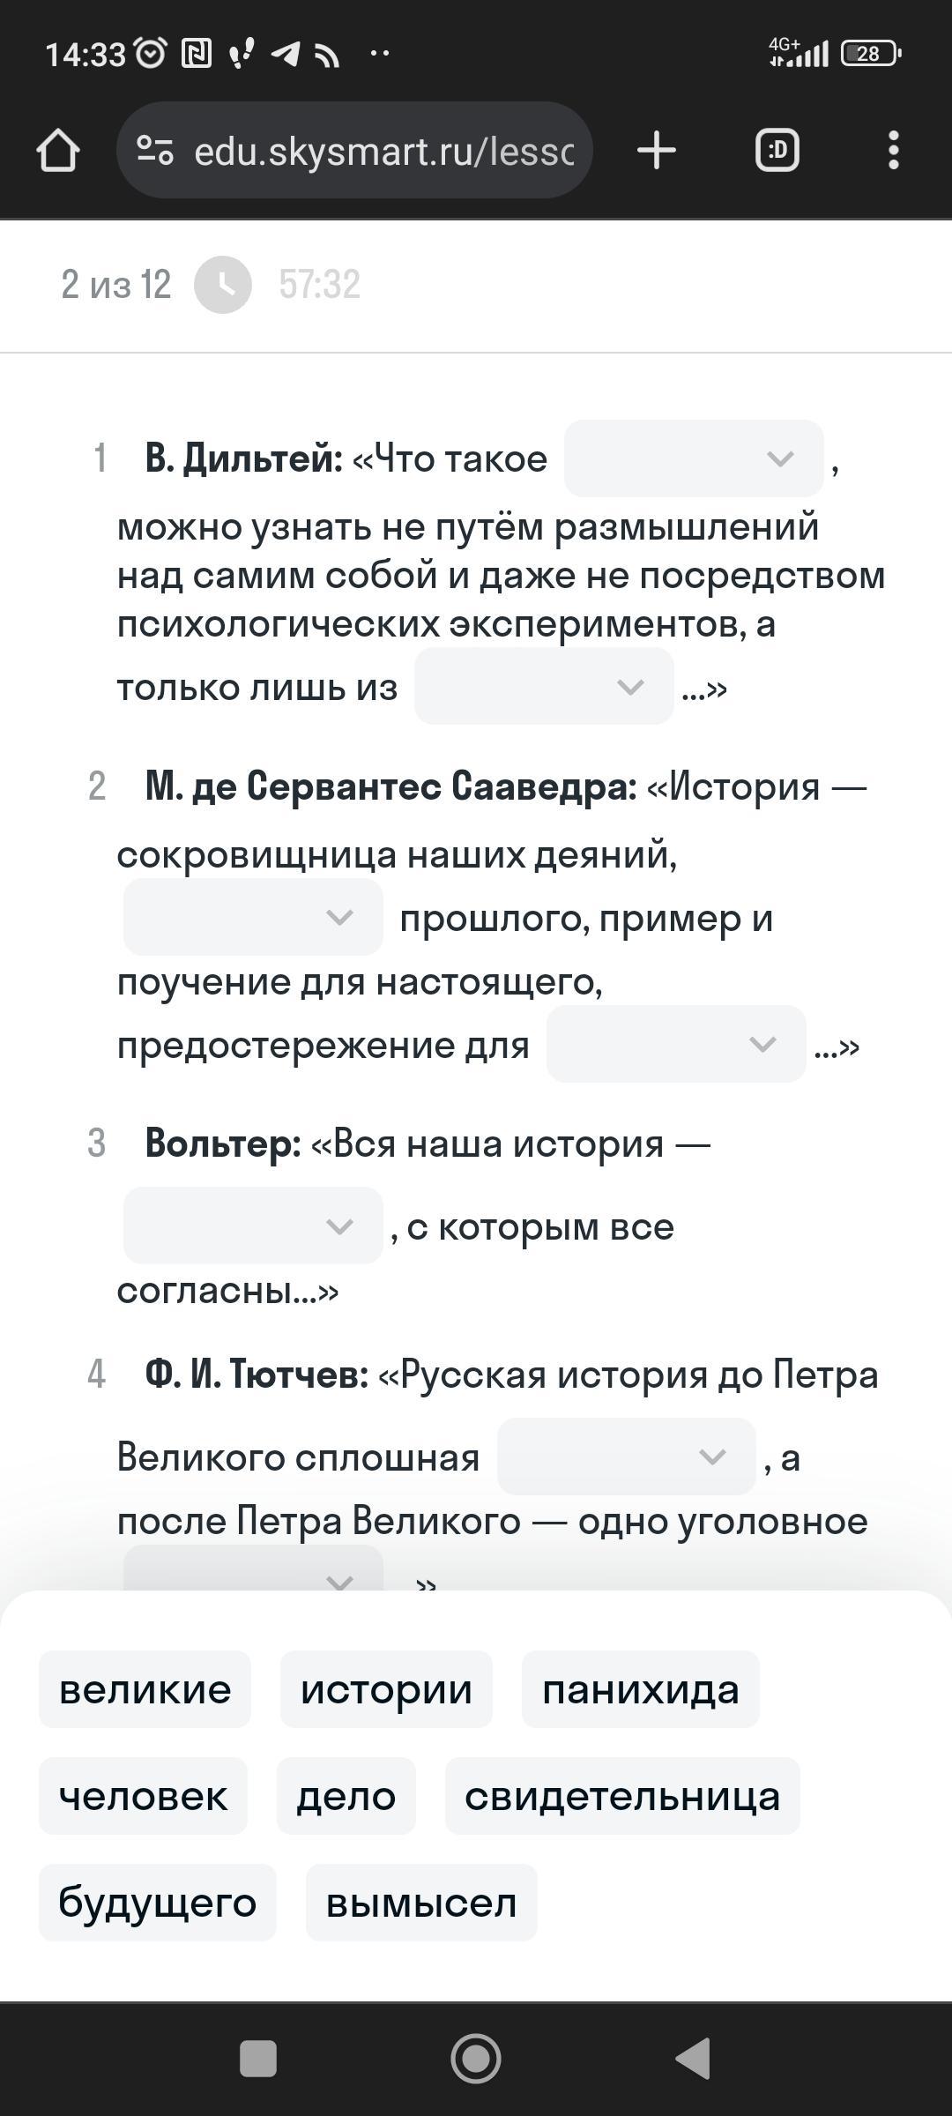Open dropdown before «прошлого, пример и»
Screen dimensions: 952x2116
[x=253, y=917]
